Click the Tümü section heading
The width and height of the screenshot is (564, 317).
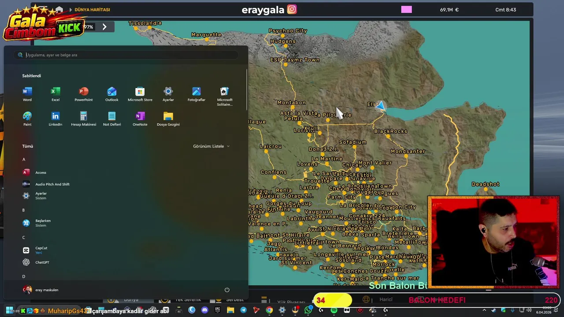(28, 146)
